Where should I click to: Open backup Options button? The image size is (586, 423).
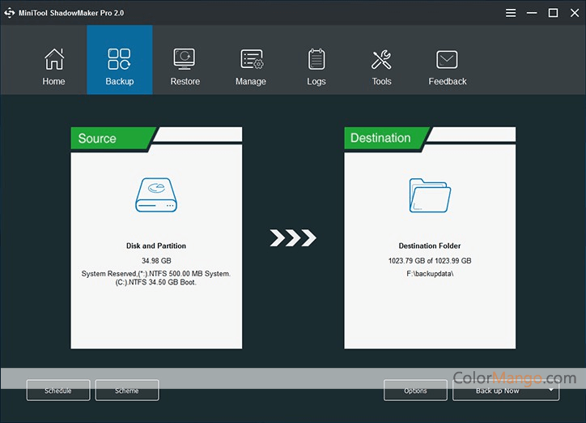coord(415,391)
